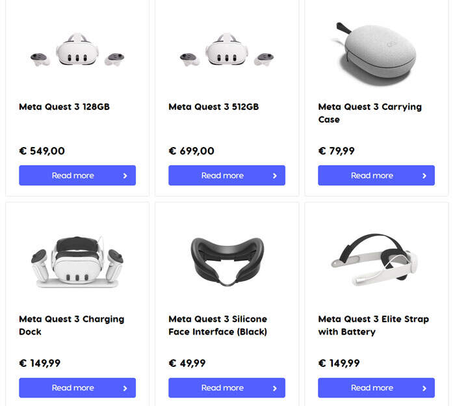This screenshot has height=406, width=455.
Task: Click chevron arrow on Carrying Case button
Action: click(424, 176)
